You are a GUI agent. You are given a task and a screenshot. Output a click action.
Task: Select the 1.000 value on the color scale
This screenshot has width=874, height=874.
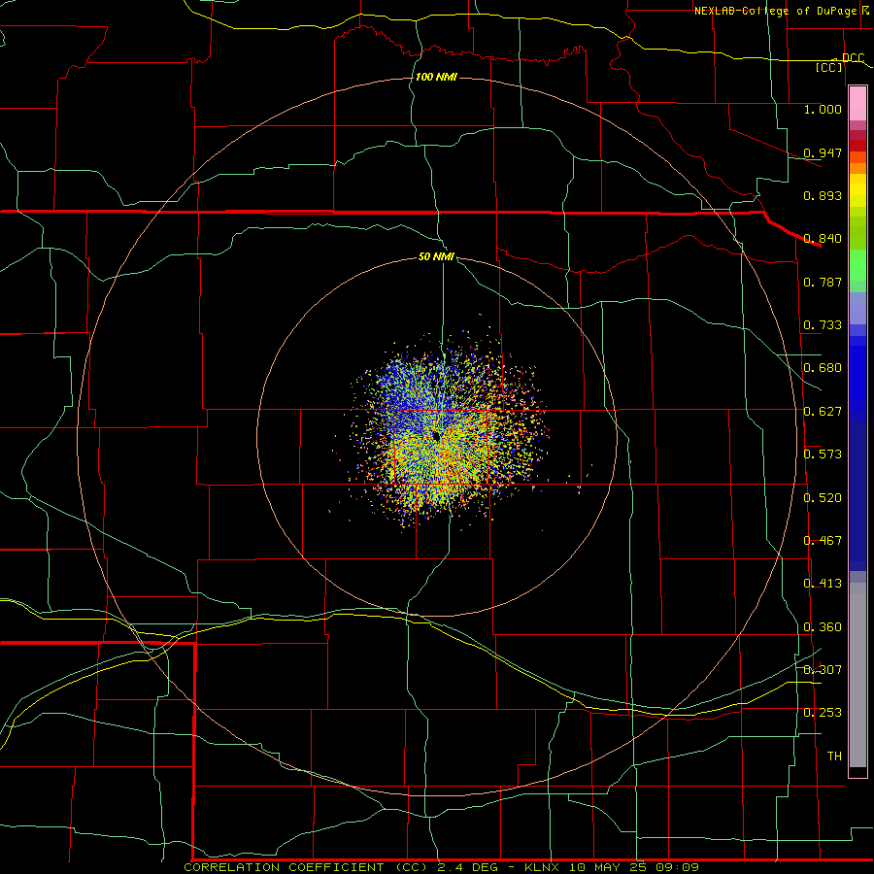[x=823, y=109]
